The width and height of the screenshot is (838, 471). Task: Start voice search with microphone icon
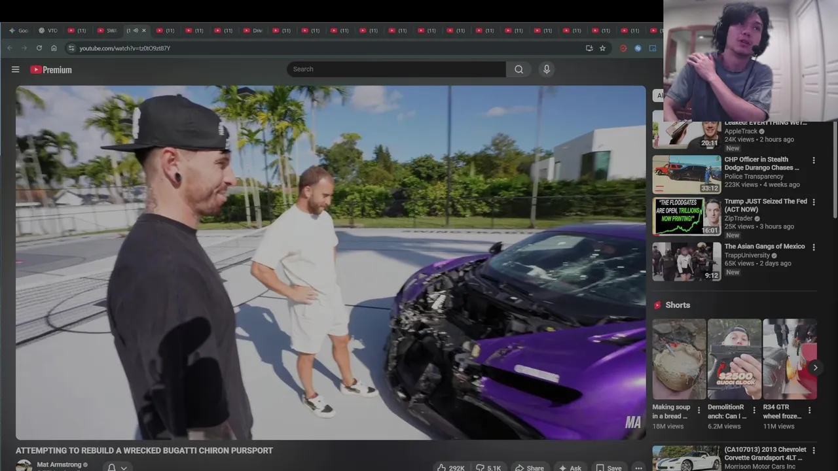click(x=546, y=69)
